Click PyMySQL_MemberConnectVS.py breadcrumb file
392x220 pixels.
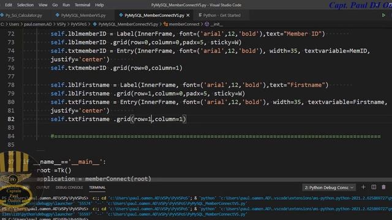[x=128, y=24]
